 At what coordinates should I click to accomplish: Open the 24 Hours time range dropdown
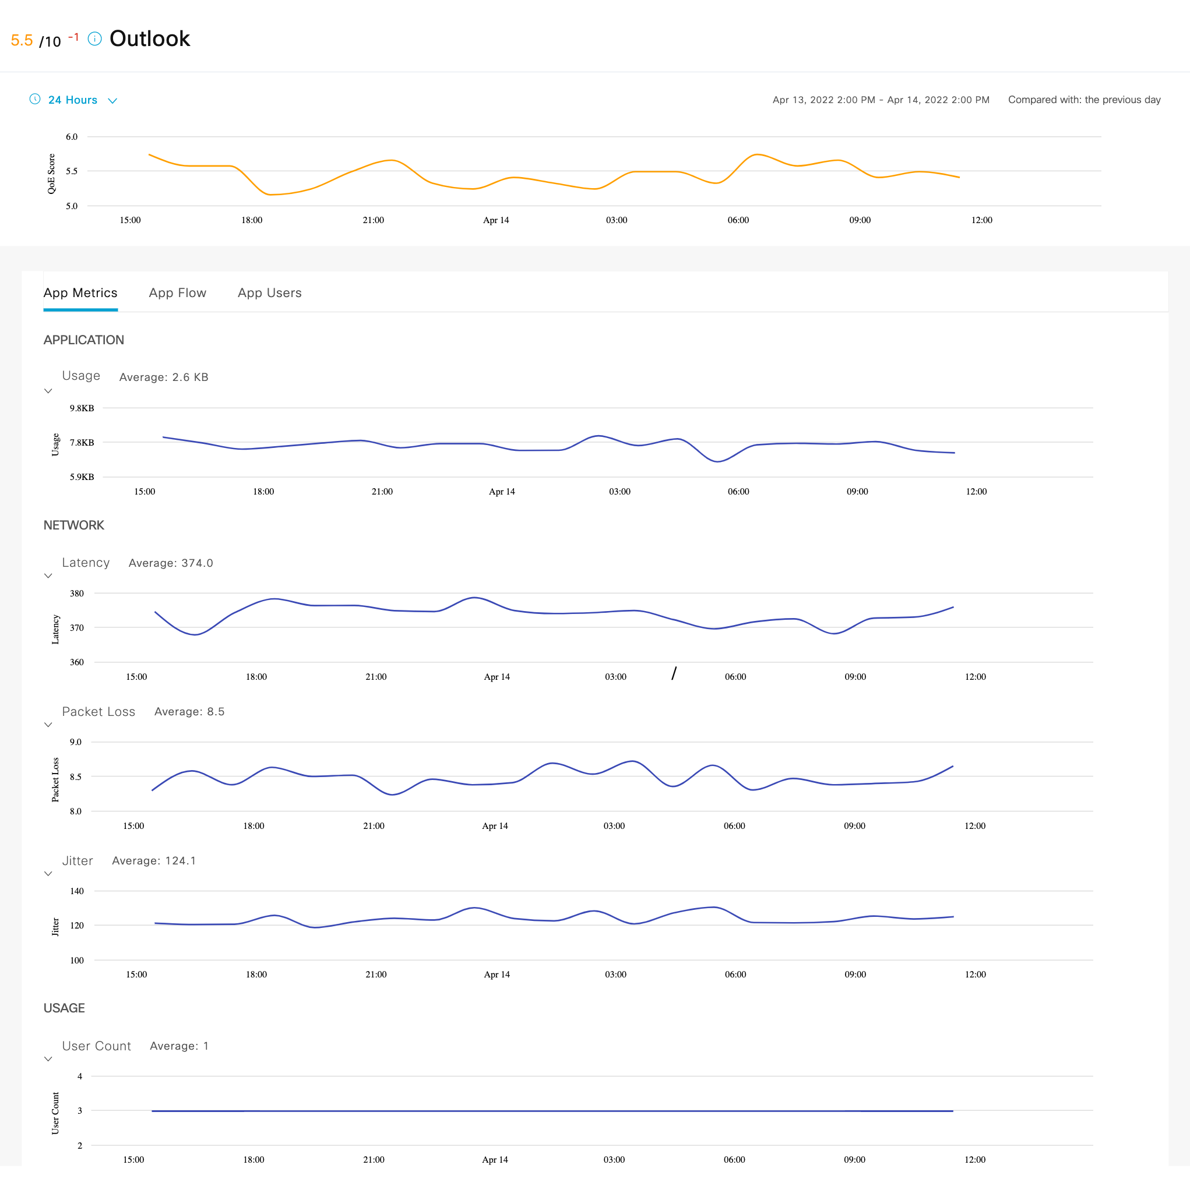73,100
